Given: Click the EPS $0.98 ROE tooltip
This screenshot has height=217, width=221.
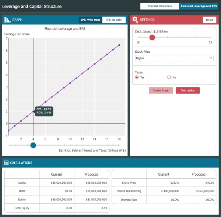Looking at the screenshot, I should (44, 111).
